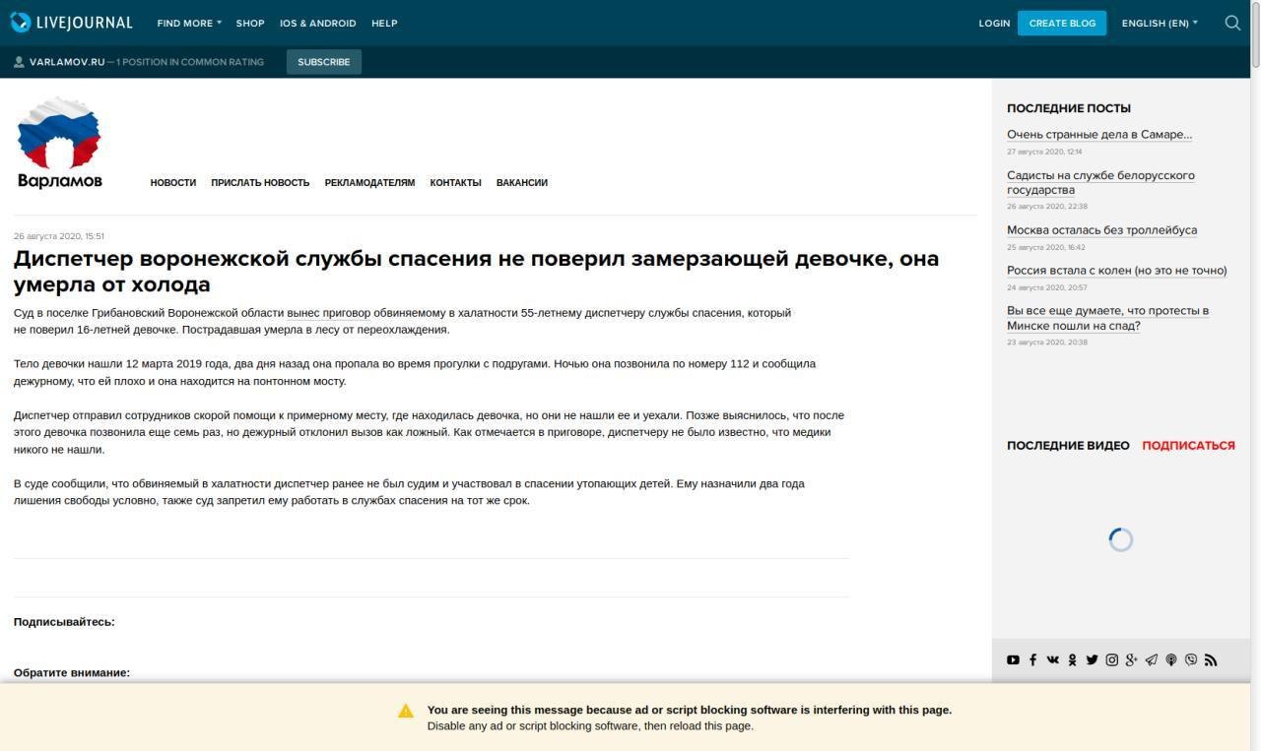The width and height of the screenshot is (1261, 751).
Task: Click the article date 26 августа 2020, 15:51
Action: coord(59,236)
